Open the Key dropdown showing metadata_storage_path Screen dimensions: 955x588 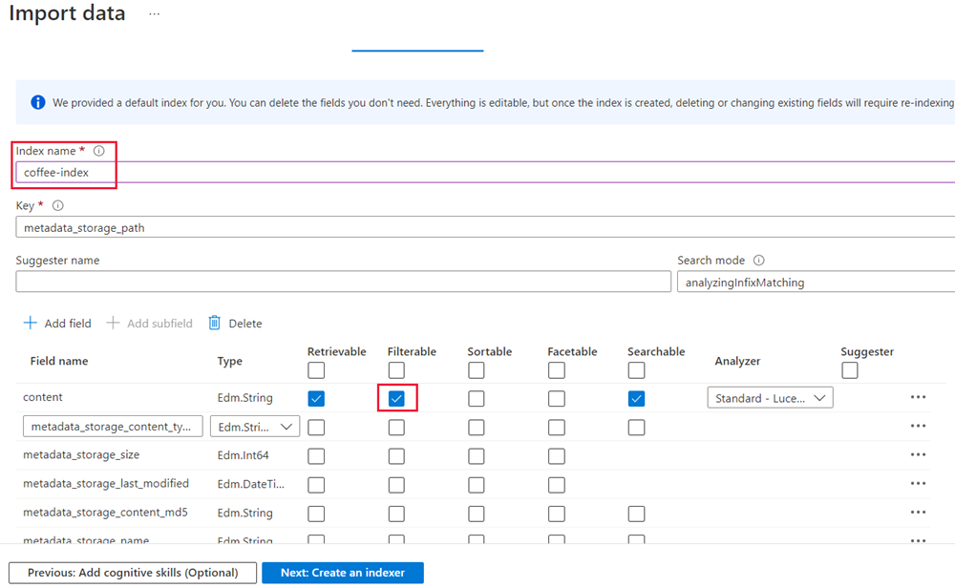pyautogui.click(x=485, y=227)
